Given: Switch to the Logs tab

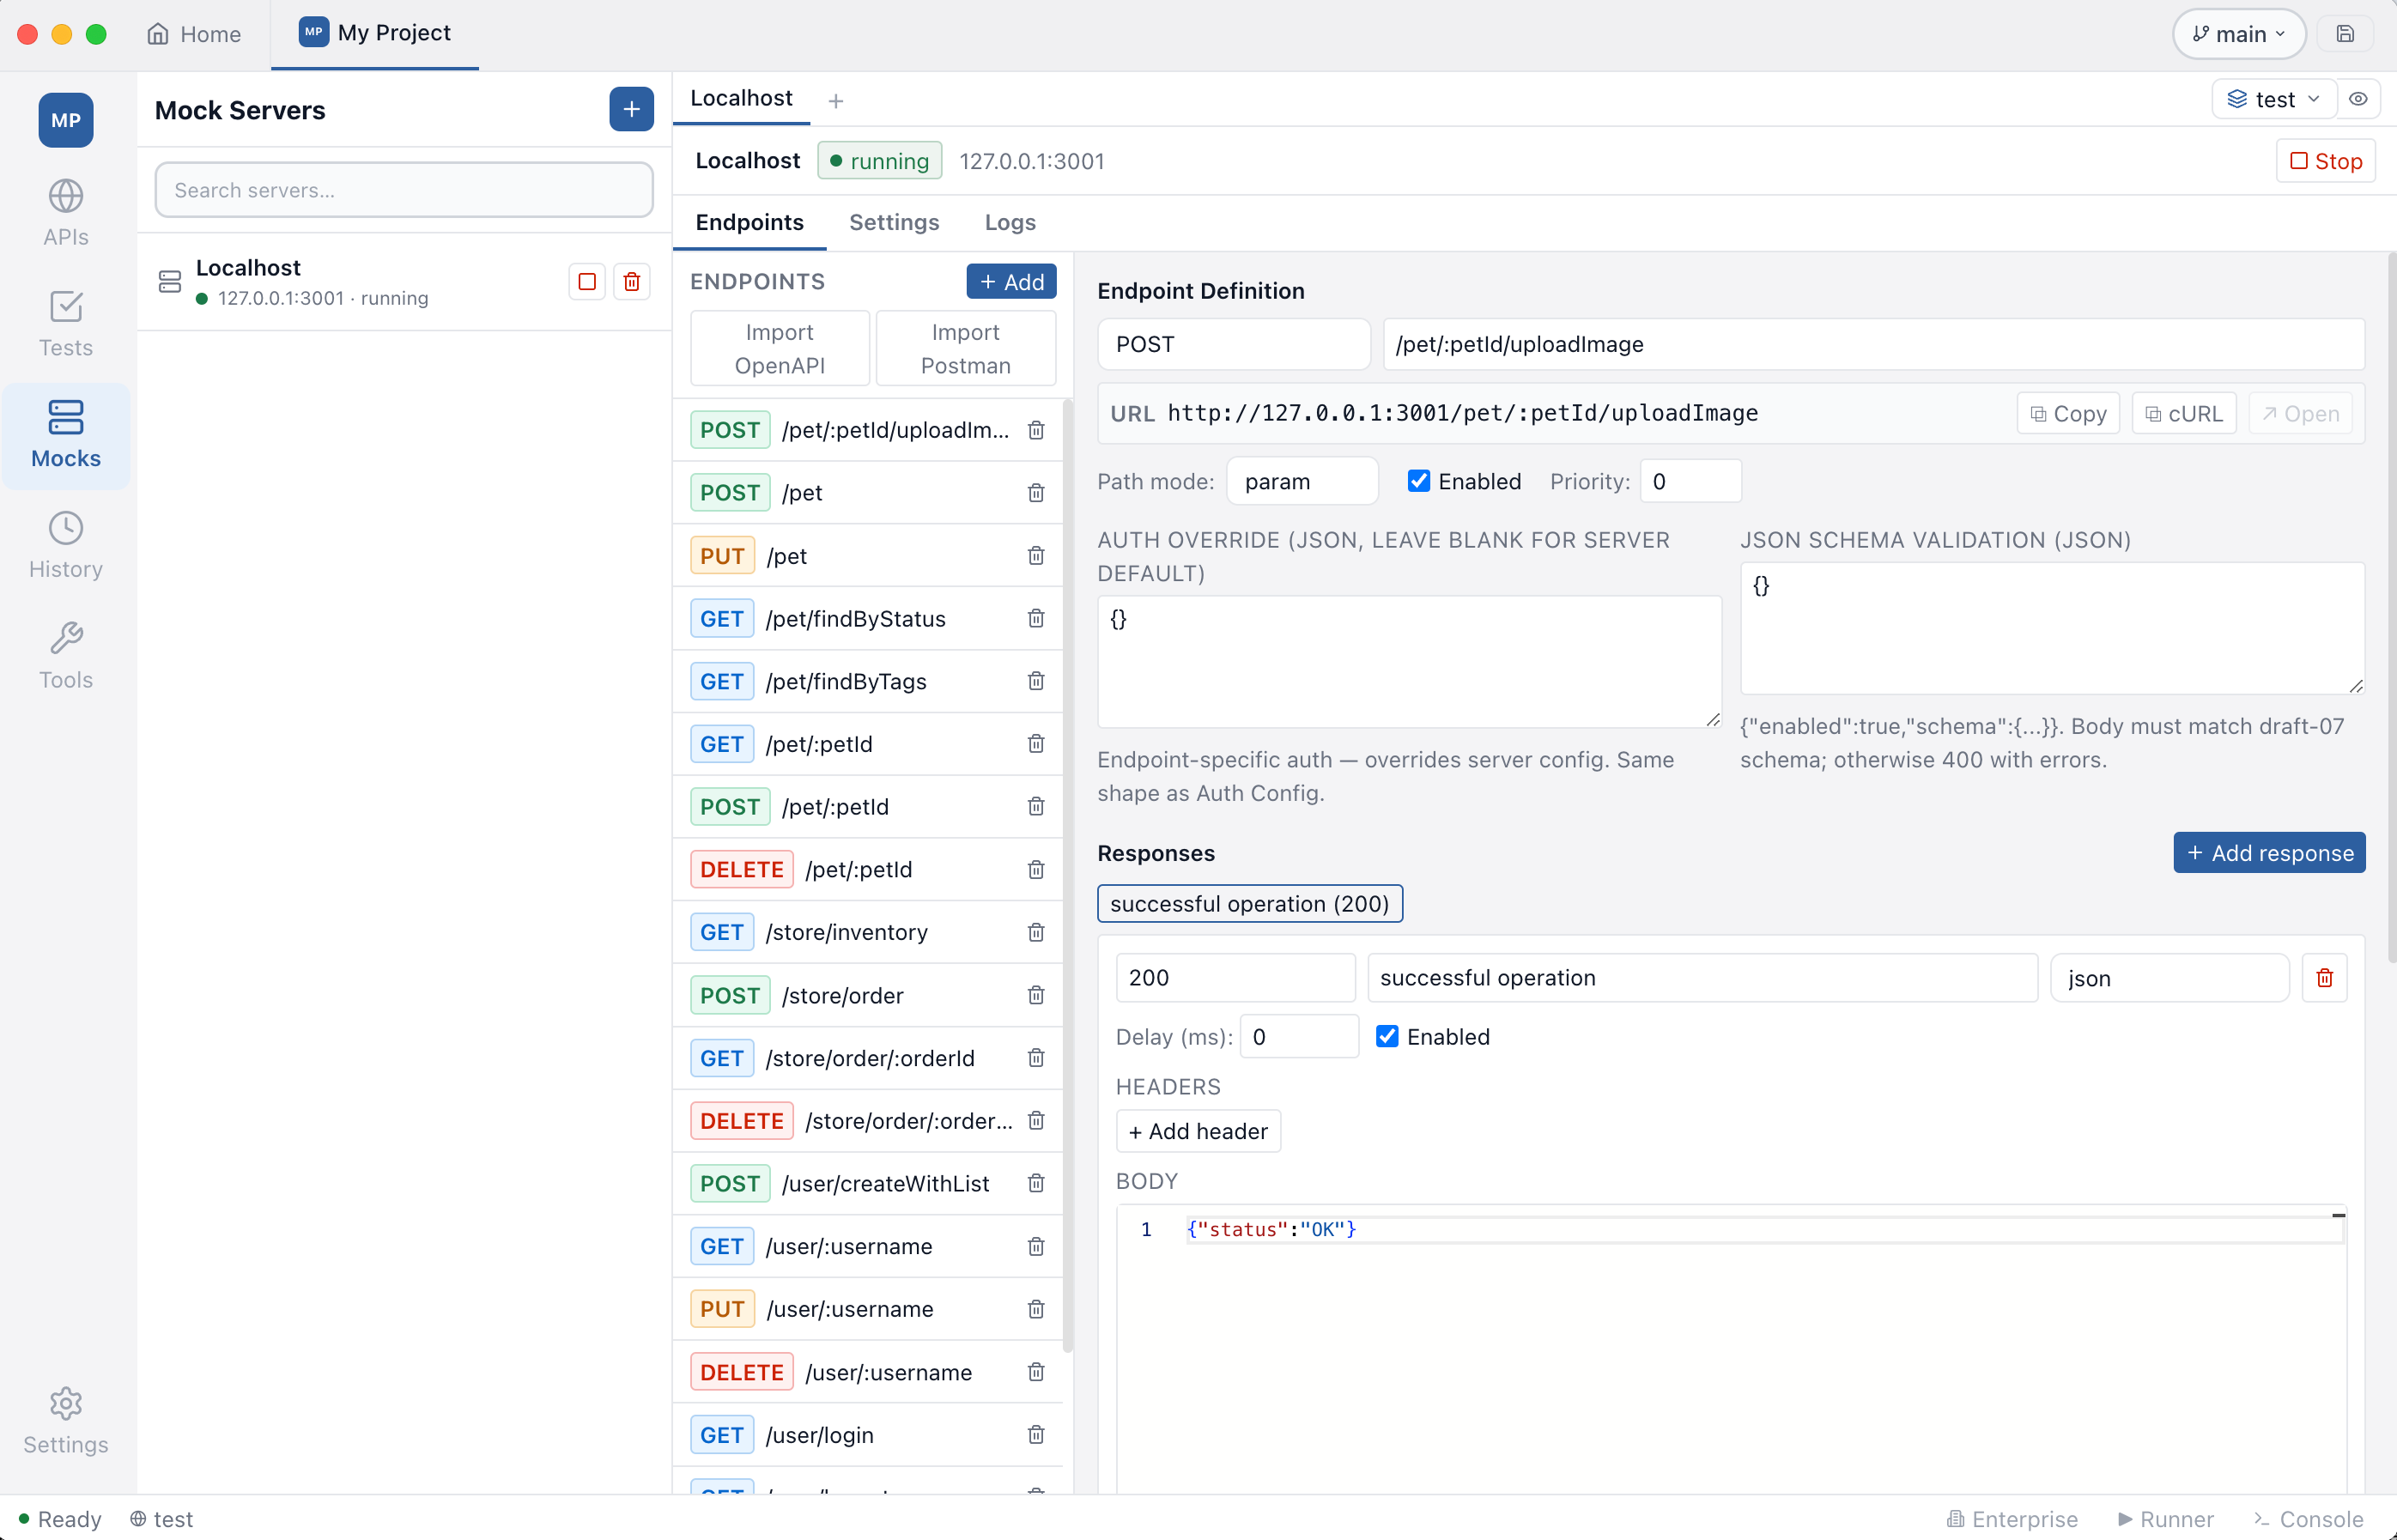Looking at the screenshot, I should [x=1010, y=222].
